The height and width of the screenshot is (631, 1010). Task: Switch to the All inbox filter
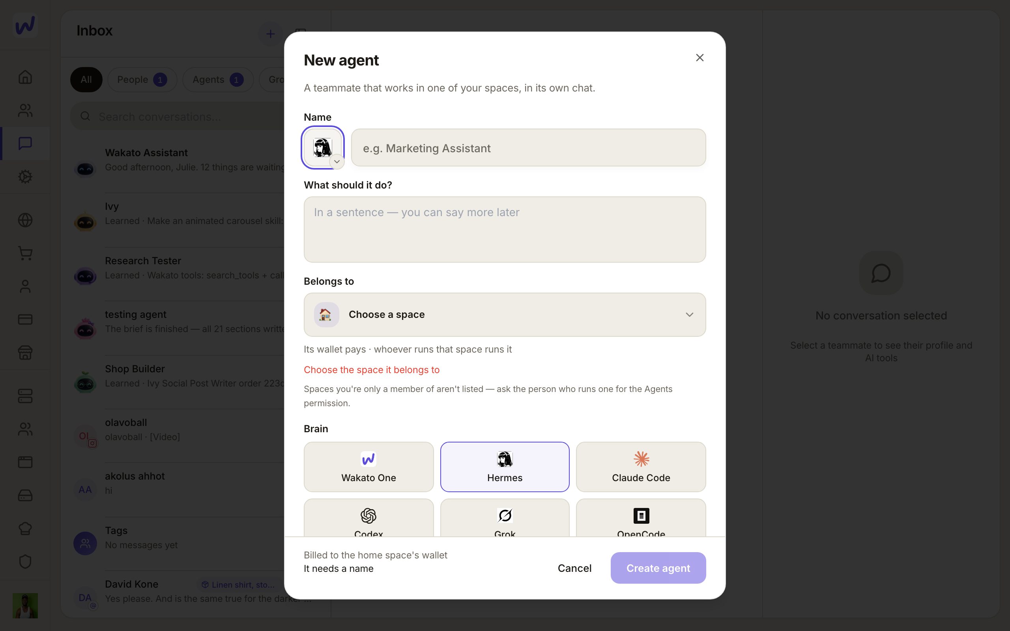click(x=86, y=80)
